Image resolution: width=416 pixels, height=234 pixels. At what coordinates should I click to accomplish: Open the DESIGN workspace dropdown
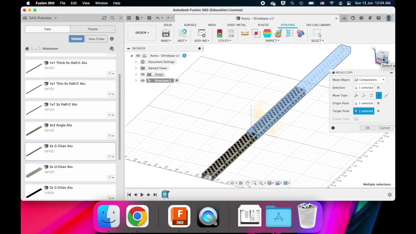pyautogui.click(x=142, y=32)
